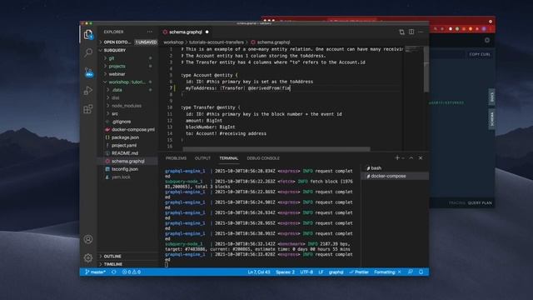Click Ln 7, Col 43 cursor position

point(259,272)
